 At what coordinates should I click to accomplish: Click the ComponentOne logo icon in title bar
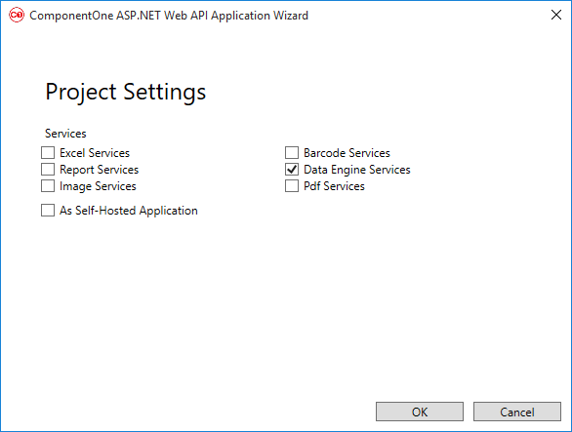point(17,16)
